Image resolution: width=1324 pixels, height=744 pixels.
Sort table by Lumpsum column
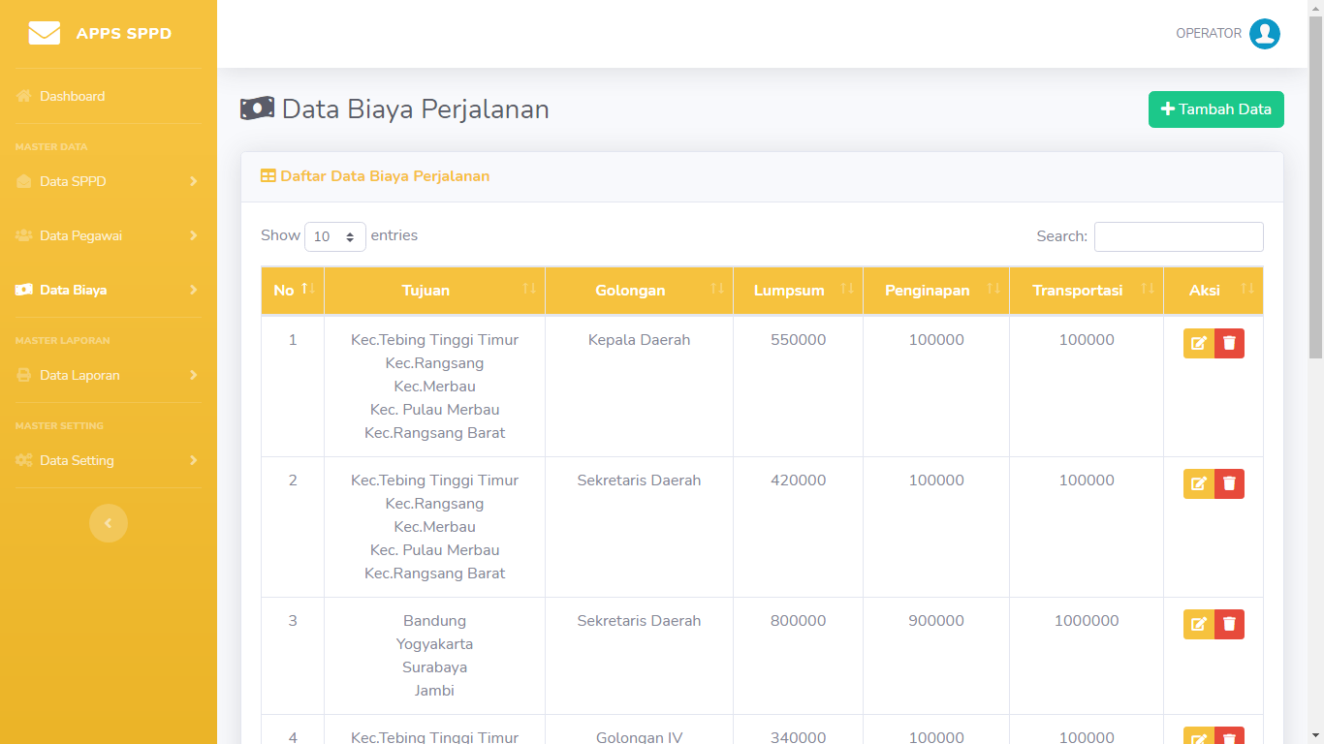click(x=798, y=291)
